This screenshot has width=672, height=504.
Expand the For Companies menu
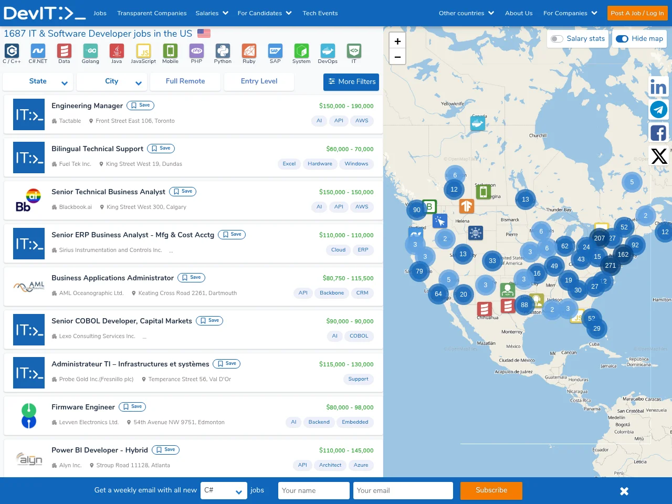tap(570, 13)
